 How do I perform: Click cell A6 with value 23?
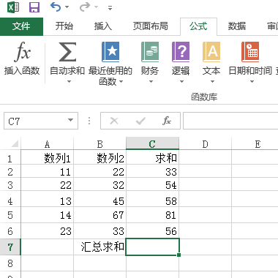point(47,231)
